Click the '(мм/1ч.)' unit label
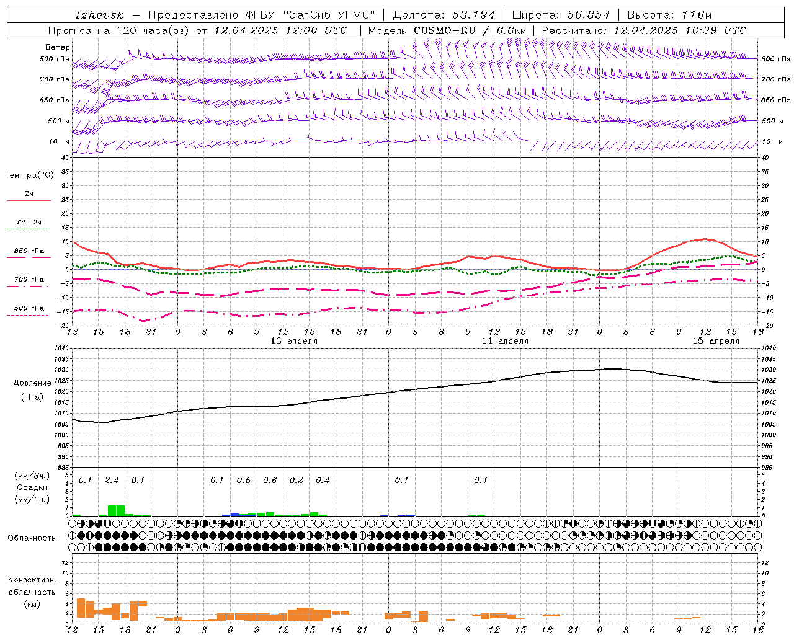The width and height of the screenshot is (794, 635). [32, 499]
